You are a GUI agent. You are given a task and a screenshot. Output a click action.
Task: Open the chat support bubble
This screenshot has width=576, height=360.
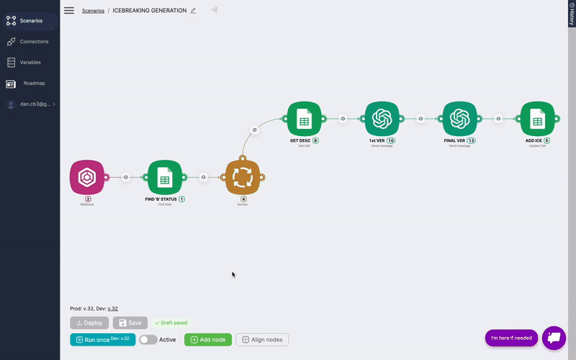554,338
